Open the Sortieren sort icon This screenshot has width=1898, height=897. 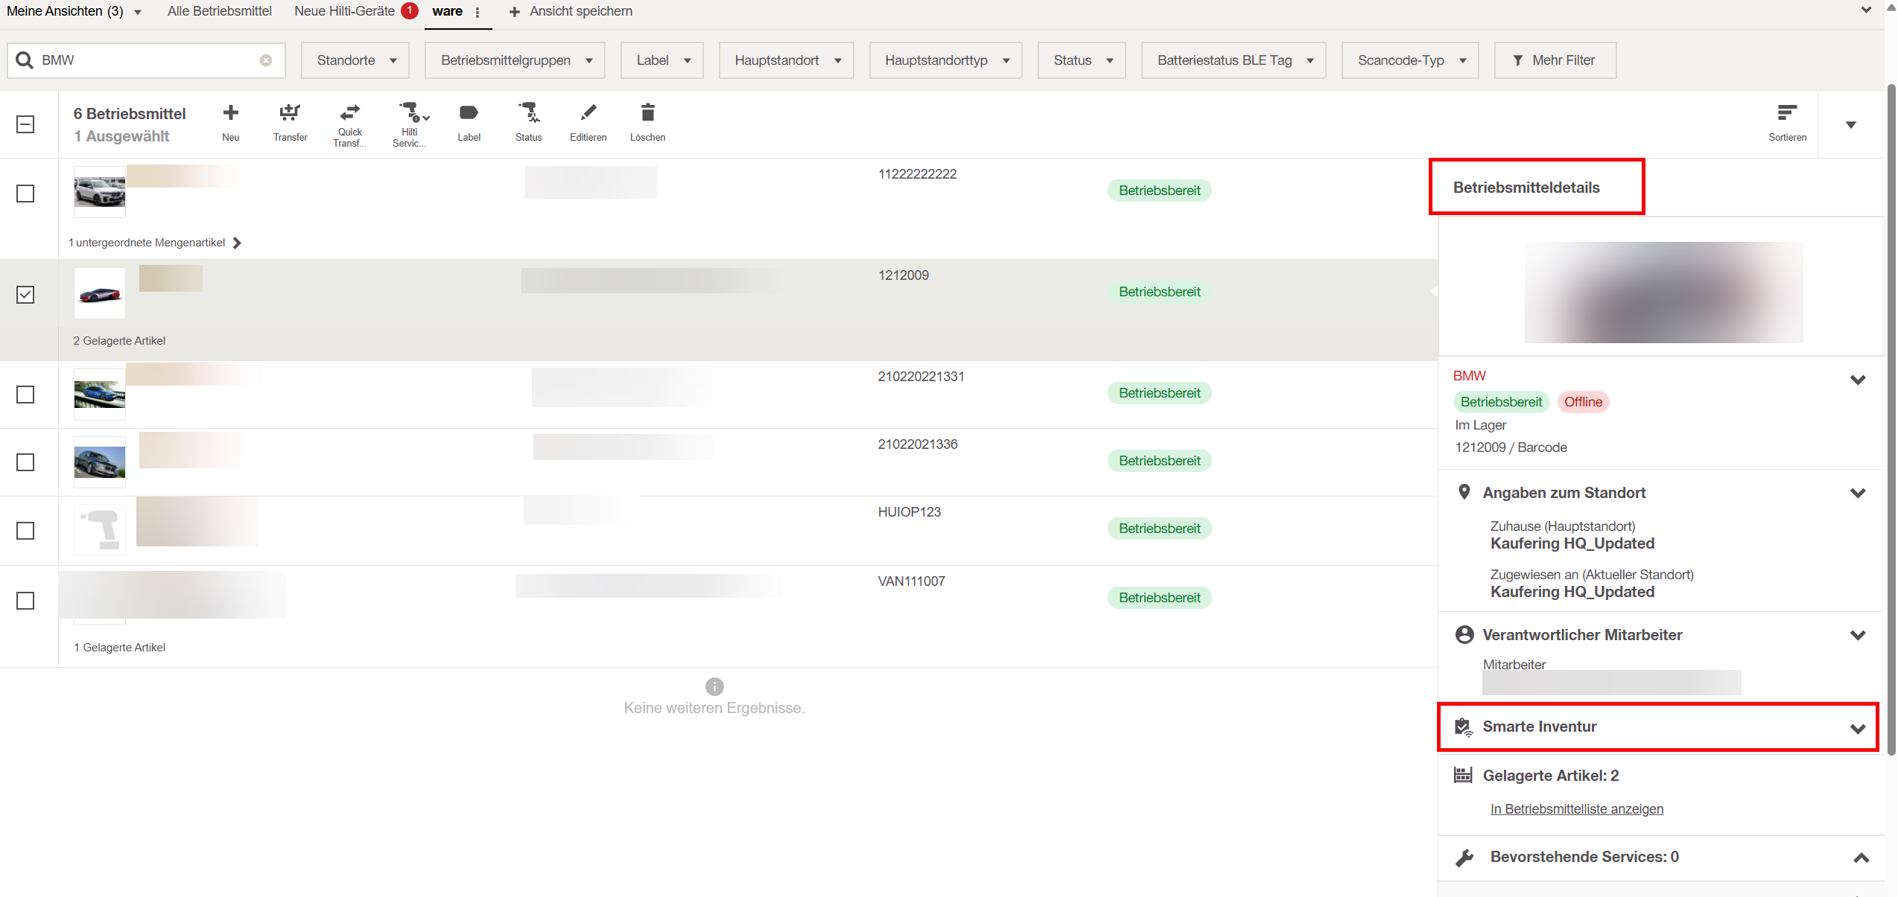(1787, 113)
